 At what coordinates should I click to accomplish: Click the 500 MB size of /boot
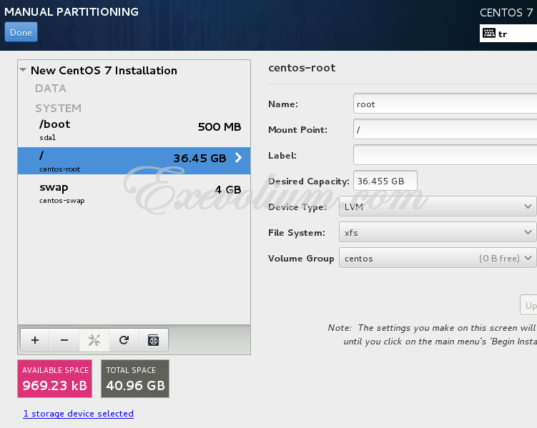(x=220, y=127)
